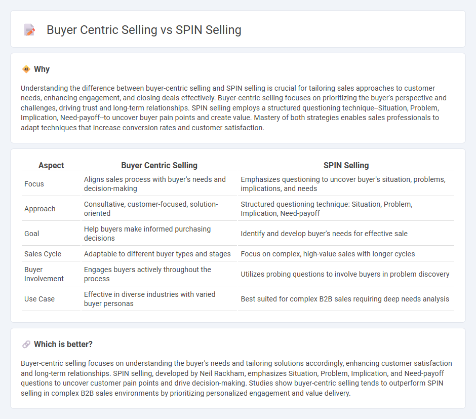The height and width of the screenshot is (419, 476).
Task: Click cell 'Best suited for complex B2B sales'
Action: pos(346,299)
